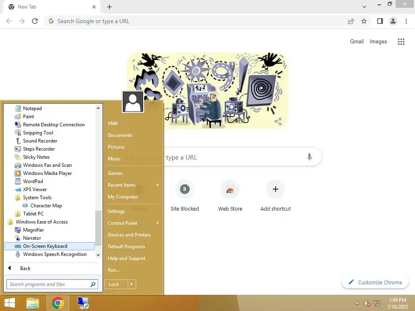Image resolution: width=415 pixels, height=311 pixels.
Task: Launch On-Screen Keyboard
Action: pos(49,246)
